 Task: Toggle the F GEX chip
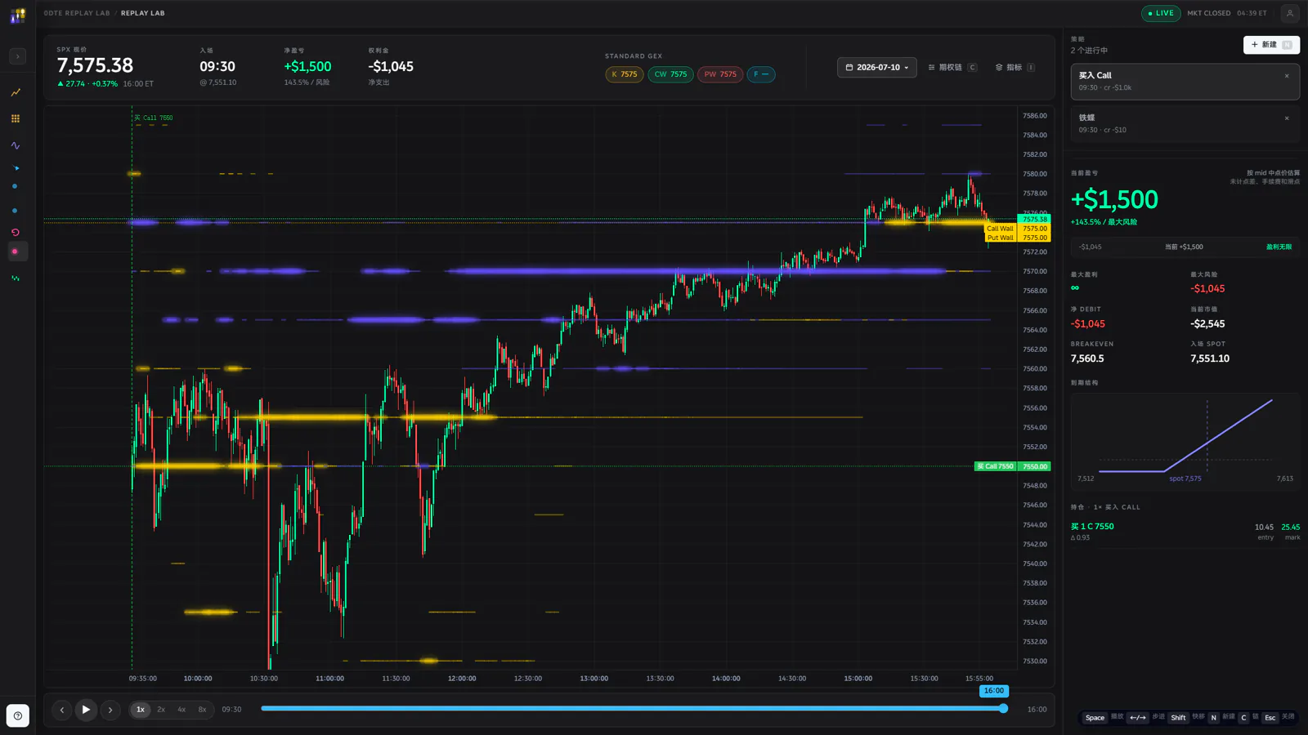761,74
